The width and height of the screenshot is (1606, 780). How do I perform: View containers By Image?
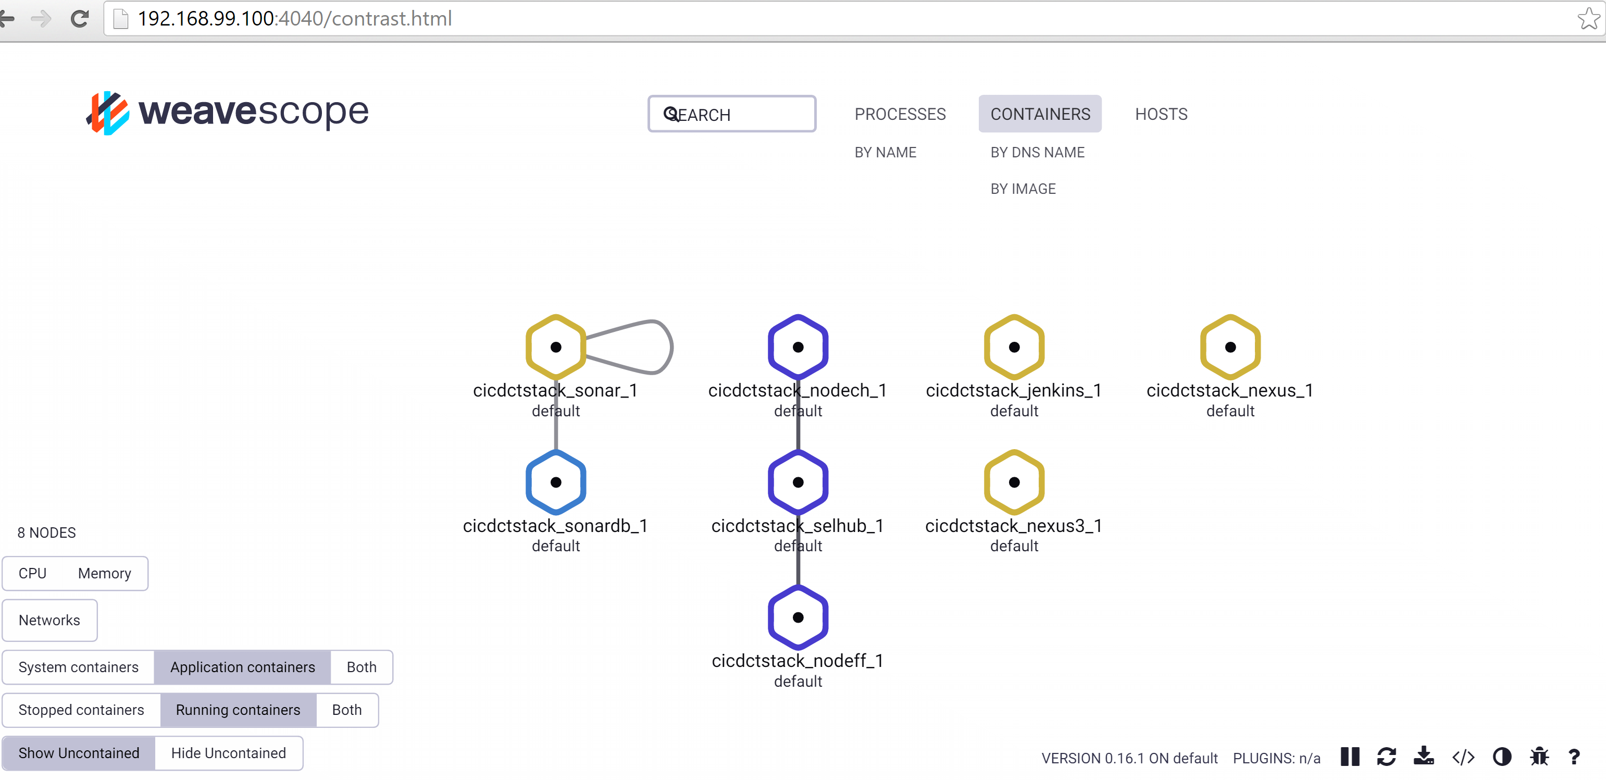click(1023, 189)
